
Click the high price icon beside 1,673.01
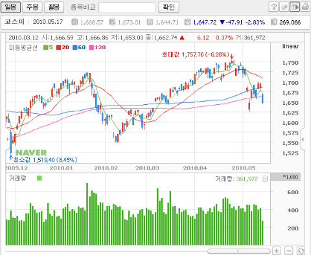[x=112, y=22]
